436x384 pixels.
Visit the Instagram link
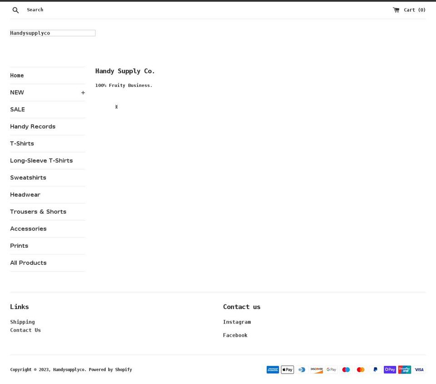(237, 322)
